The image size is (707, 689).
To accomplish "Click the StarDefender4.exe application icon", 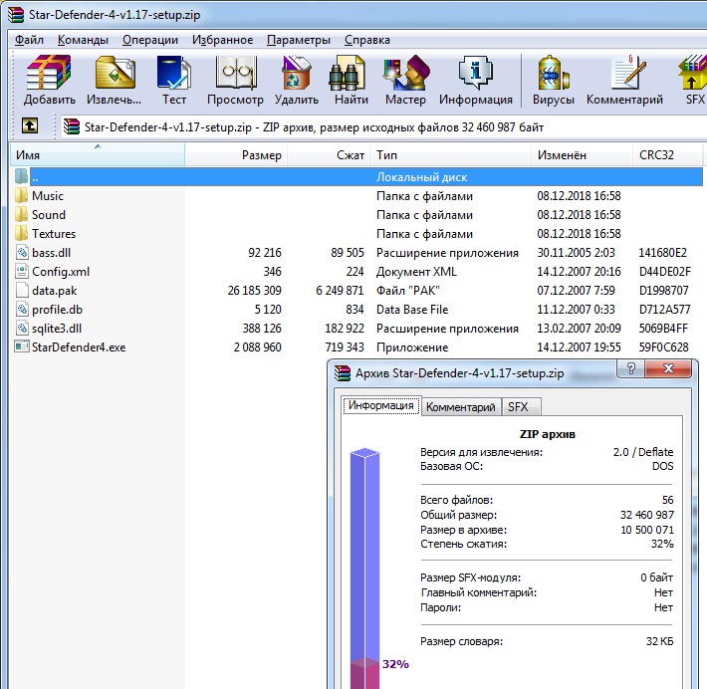I will [22, 346].
